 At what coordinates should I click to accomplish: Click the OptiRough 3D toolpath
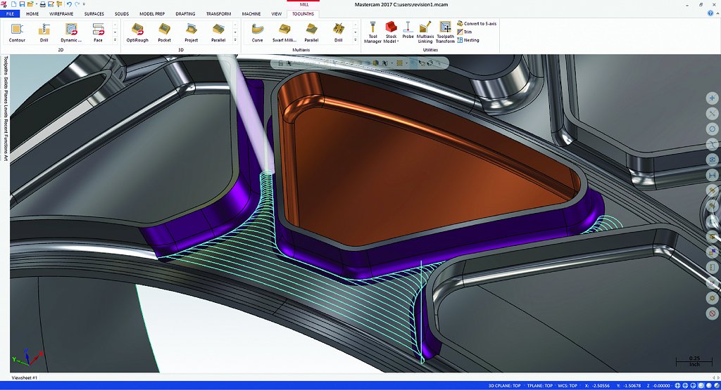click(x=137, y=32)
